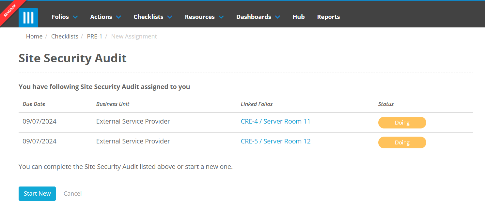The image size is (485, 224).
Task: Click Cancel to dismiss the new assignment
Action: pos(72,193)
